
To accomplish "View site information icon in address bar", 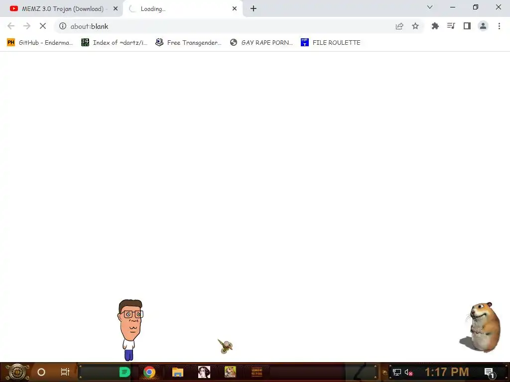I will click(63, 26).
